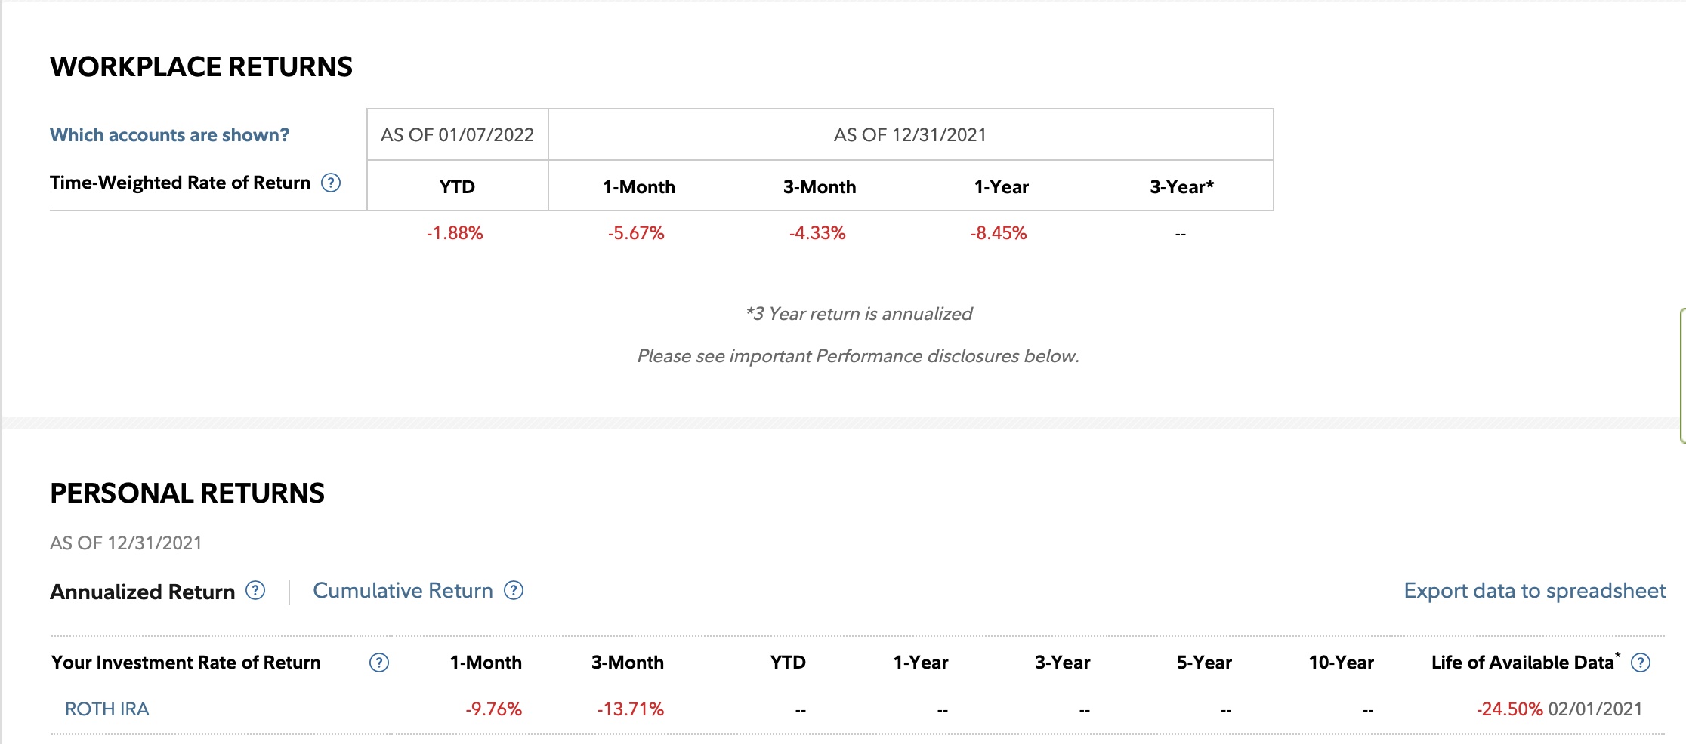
Task: Click the 1-Month header in Workplace Returns
Action: 639,187
